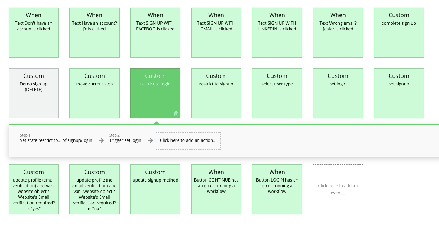Select the SIGN UP WITH GMAIL event
The height and width of the screenshot is (233, 439).
[216, 33]
